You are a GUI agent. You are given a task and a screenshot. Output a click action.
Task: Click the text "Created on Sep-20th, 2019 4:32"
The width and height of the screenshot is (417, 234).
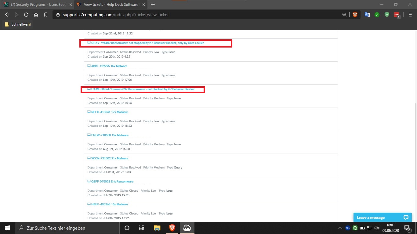[109, 57]
